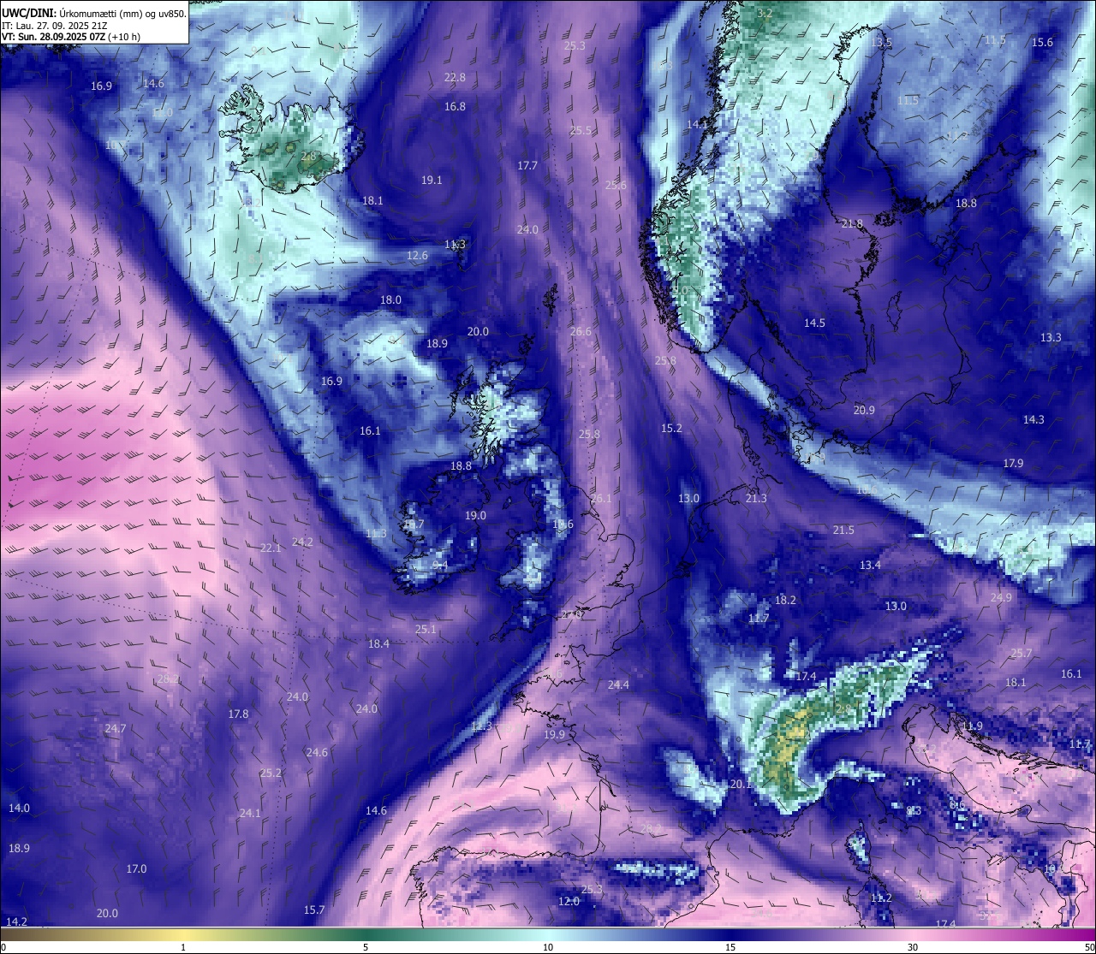The width and height of the screenshot is (1096, 954).
Task: Click the colour scale label 1
Action: [x=183, y=947]
